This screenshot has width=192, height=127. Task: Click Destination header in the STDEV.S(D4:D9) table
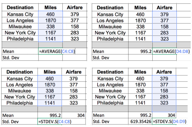pos(110,72)
